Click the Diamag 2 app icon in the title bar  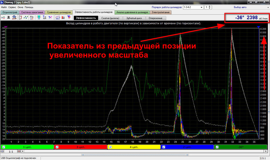click(x=2, y=2)
